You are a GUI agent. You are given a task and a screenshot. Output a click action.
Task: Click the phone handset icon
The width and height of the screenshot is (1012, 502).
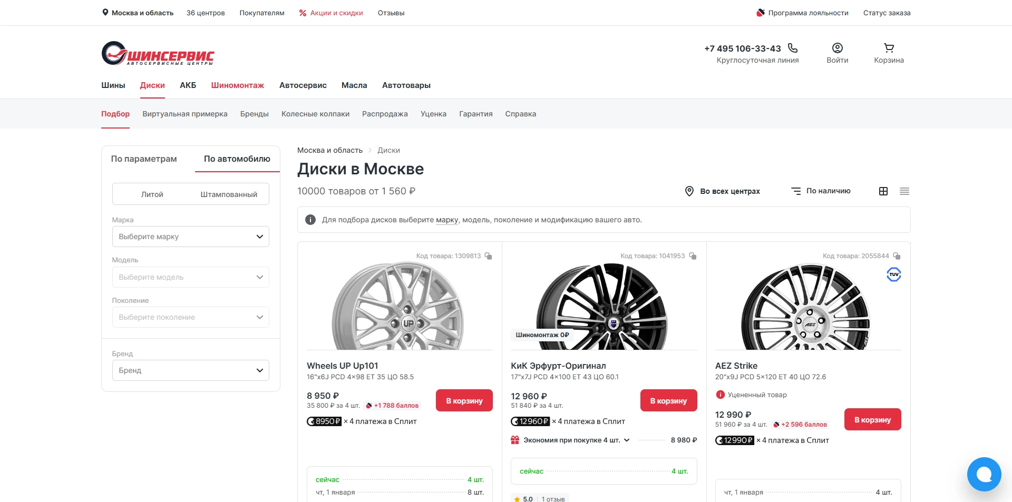(793, 48)
